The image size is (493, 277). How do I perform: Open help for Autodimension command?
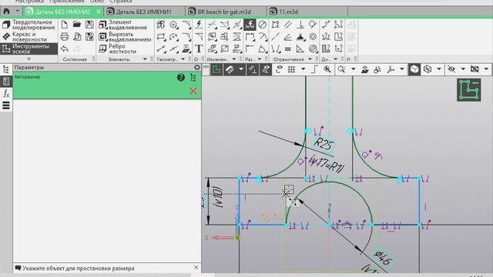click(181, 77)
